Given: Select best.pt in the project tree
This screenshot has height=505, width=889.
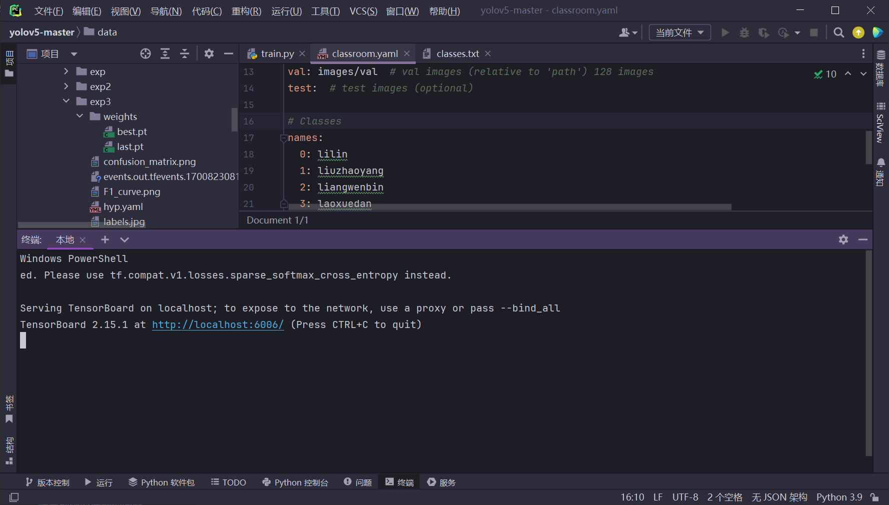Looking at the screenshot, I should 132,131.
